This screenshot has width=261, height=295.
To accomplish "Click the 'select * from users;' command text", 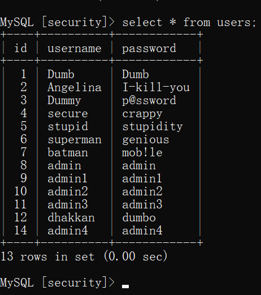I will [x=189, y=23].
